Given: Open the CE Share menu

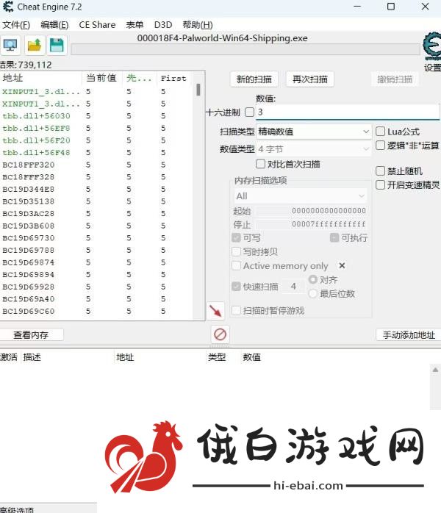Looking at the screenshot, I should [x=97, y=25].
